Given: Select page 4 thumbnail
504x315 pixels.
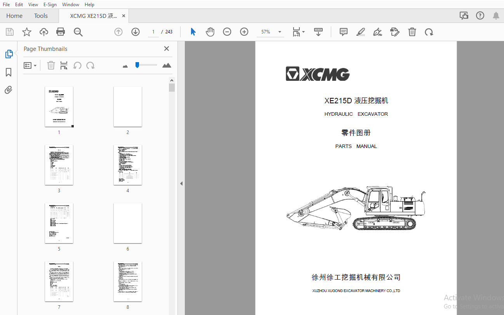Looking at the screenshot, I should point(128,165).
